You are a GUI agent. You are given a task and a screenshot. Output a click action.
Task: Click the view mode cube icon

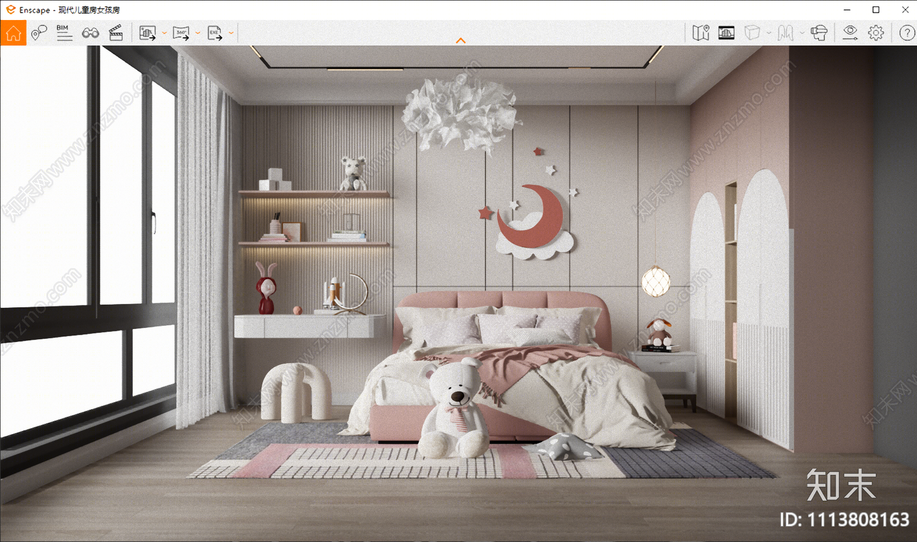[x=752, y=33]
